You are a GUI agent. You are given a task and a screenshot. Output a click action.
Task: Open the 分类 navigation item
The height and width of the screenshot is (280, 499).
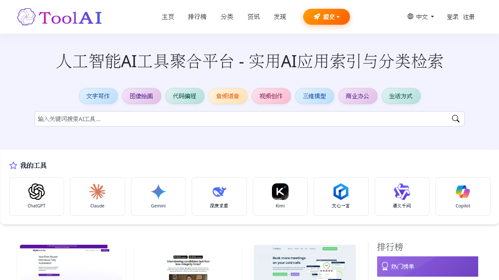tap(227, 17)
